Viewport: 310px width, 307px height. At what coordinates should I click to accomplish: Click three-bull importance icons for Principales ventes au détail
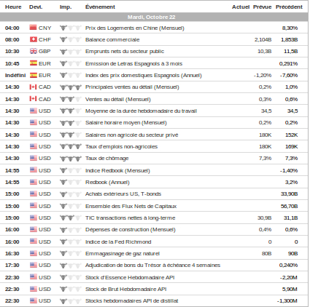[x=71, y=87]
